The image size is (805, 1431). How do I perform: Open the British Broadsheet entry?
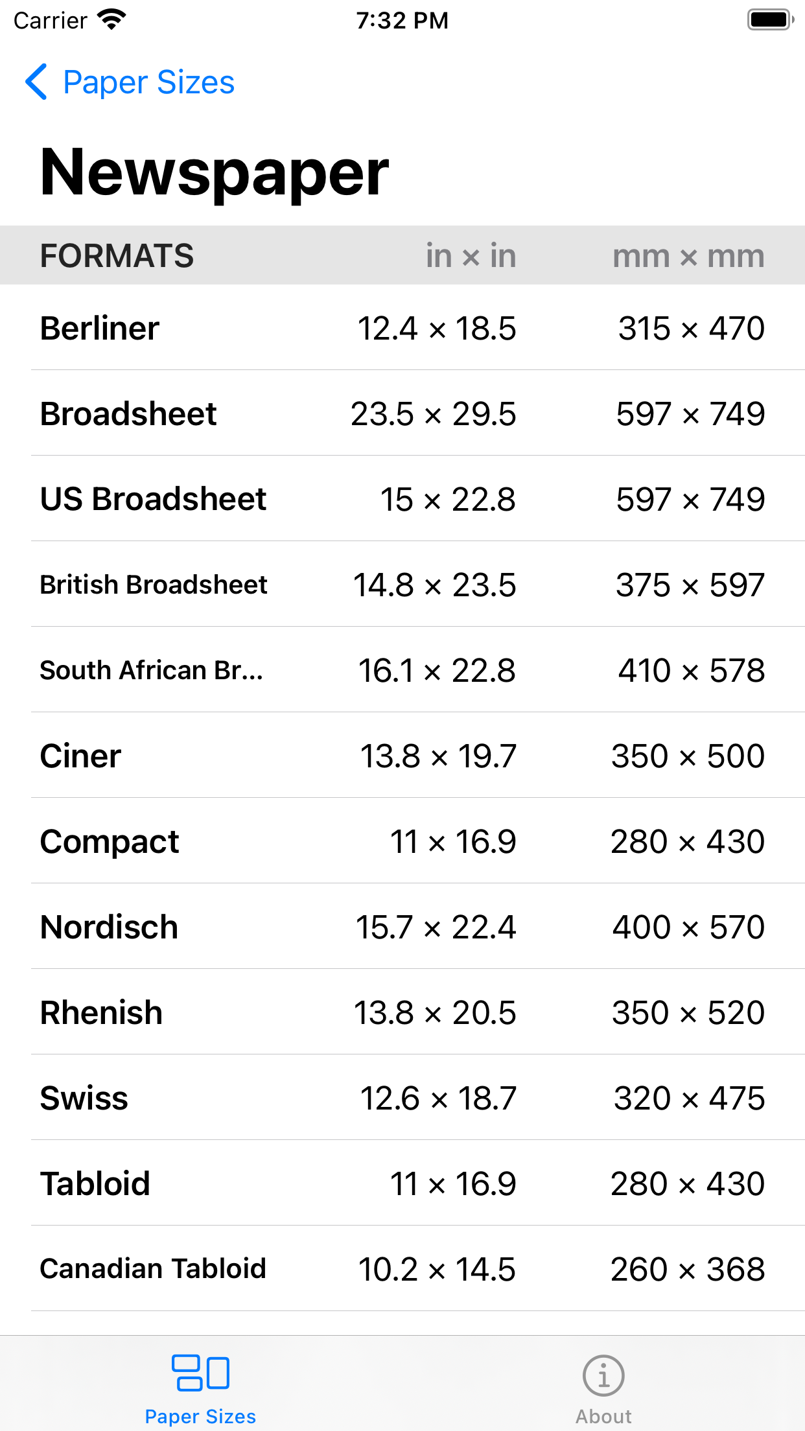pos(402,585)
